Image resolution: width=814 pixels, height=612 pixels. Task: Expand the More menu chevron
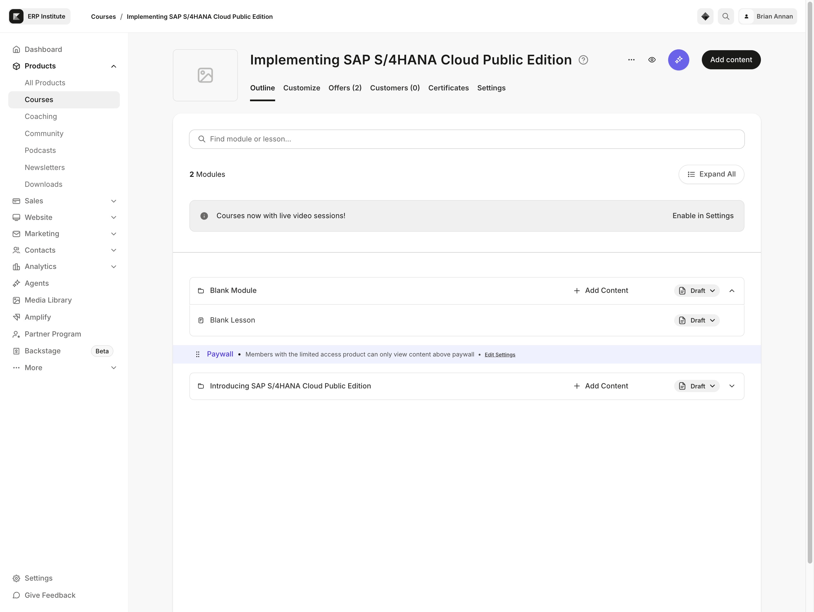point(114,368)
